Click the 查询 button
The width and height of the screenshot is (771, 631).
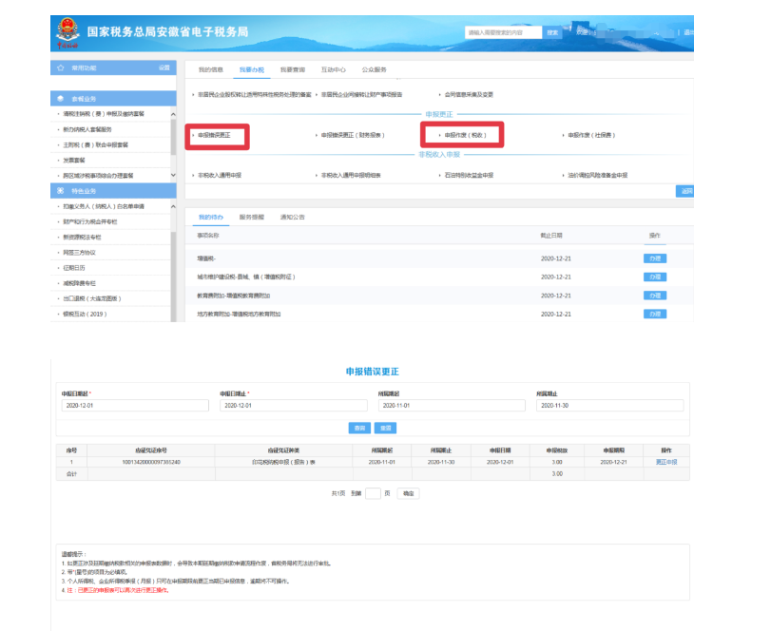point(360,428)
